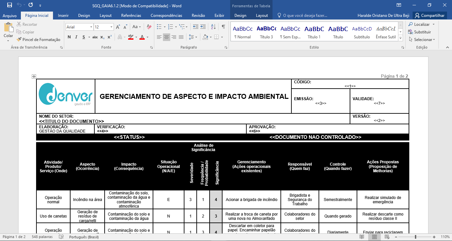Open the Exibir tab
Viewport: 452px width, 241px height.
(219, 16)
